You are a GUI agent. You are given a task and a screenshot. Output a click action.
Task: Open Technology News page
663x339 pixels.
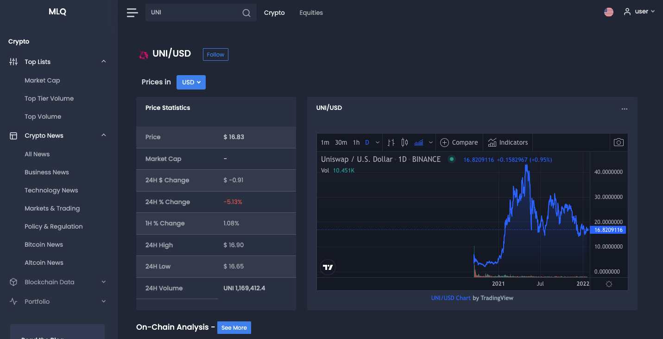(51, 190)
